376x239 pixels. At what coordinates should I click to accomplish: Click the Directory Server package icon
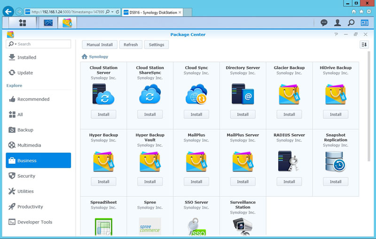(243, 94)
